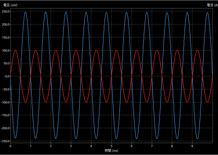Click the 1 ms time-axis tick label
The width and height of the screenshot is (218, 155).
[31, 146]
